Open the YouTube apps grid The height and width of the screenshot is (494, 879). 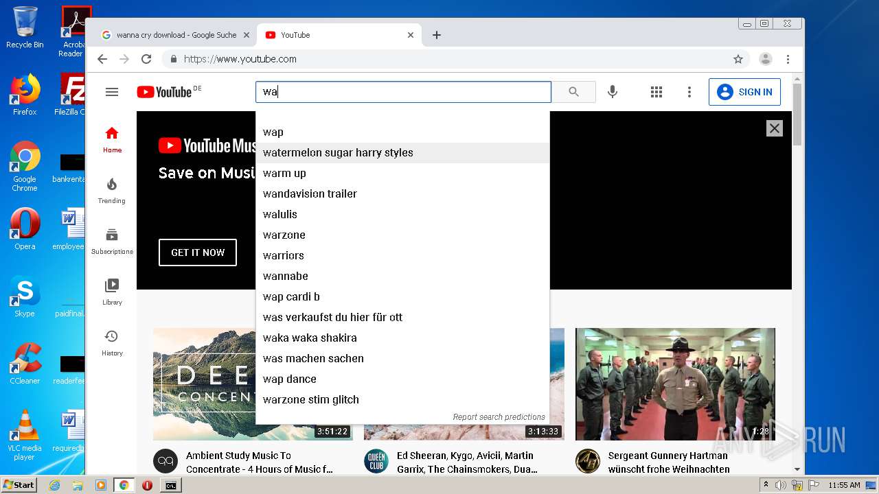click(x=657, y=92)
